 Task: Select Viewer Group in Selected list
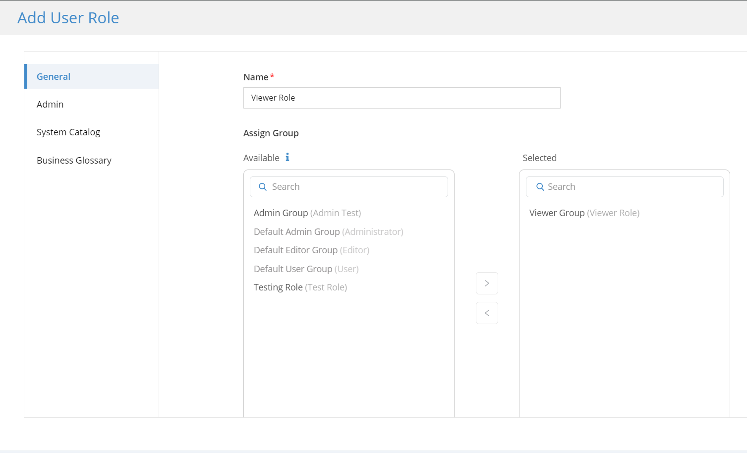[584, 213]
